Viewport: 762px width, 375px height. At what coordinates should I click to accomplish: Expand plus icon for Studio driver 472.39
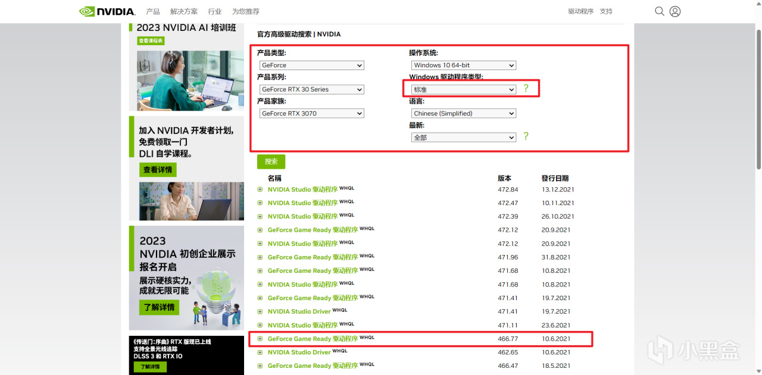click(x=260, y=217)
